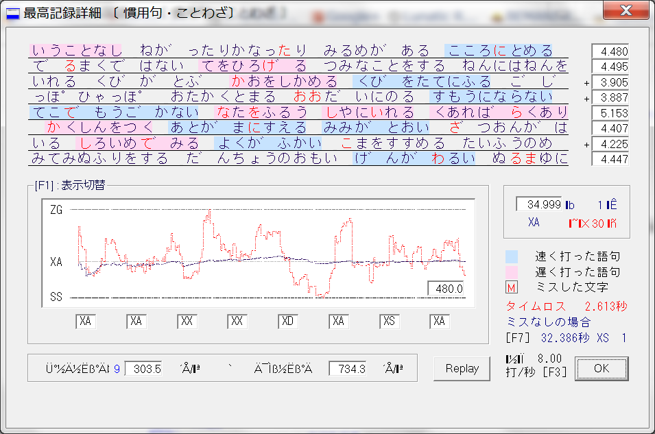Click the 3.887 row time field
Image resolution: width=655 pixels, height=434 pixels.
click(610, 97)
